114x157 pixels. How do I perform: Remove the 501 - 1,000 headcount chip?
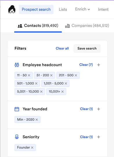[36, 83]
